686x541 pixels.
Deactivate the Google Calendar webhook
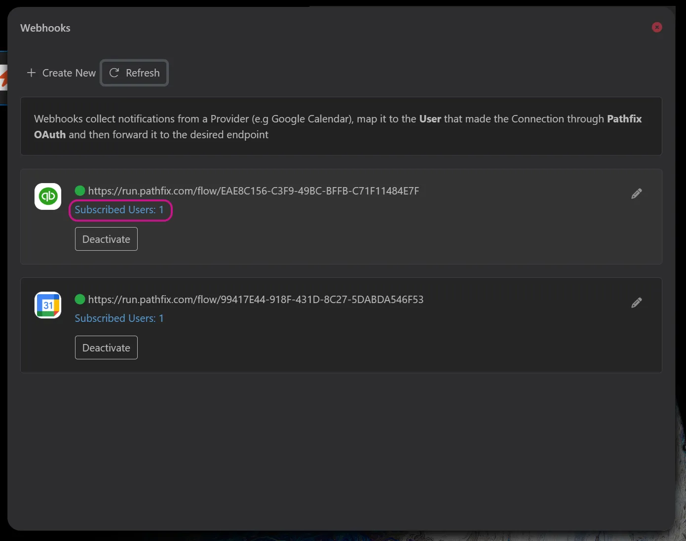point(106,348)
